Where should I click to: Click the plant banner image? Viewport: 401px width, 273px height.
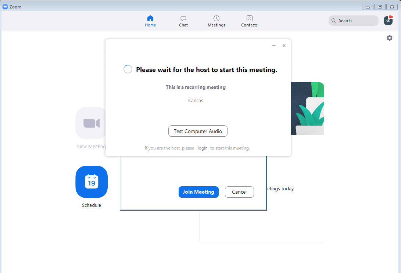click(x=307, y=109)
